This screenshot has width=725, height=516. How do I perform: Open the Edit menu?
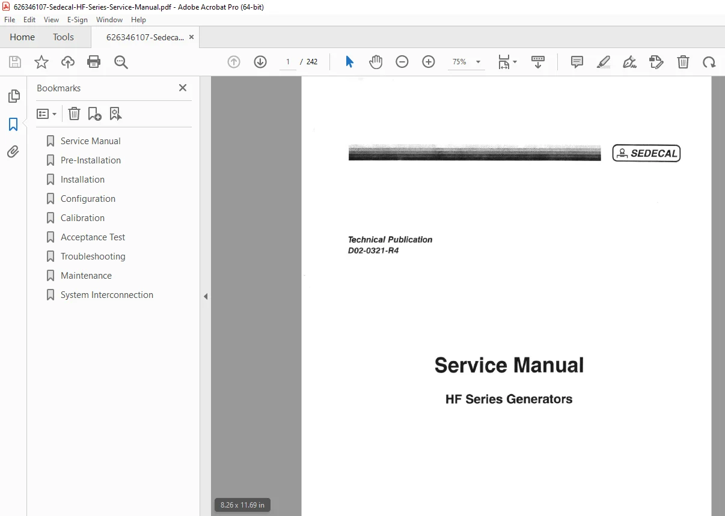pyautogui.click(x=29, y=19)
